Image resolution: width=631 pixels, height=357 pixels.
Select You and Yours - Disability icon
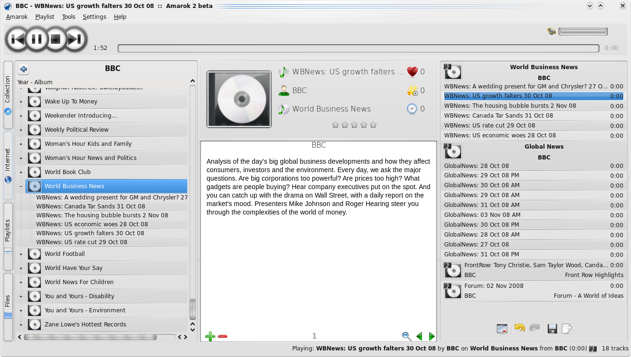click(x=34, y=296)
